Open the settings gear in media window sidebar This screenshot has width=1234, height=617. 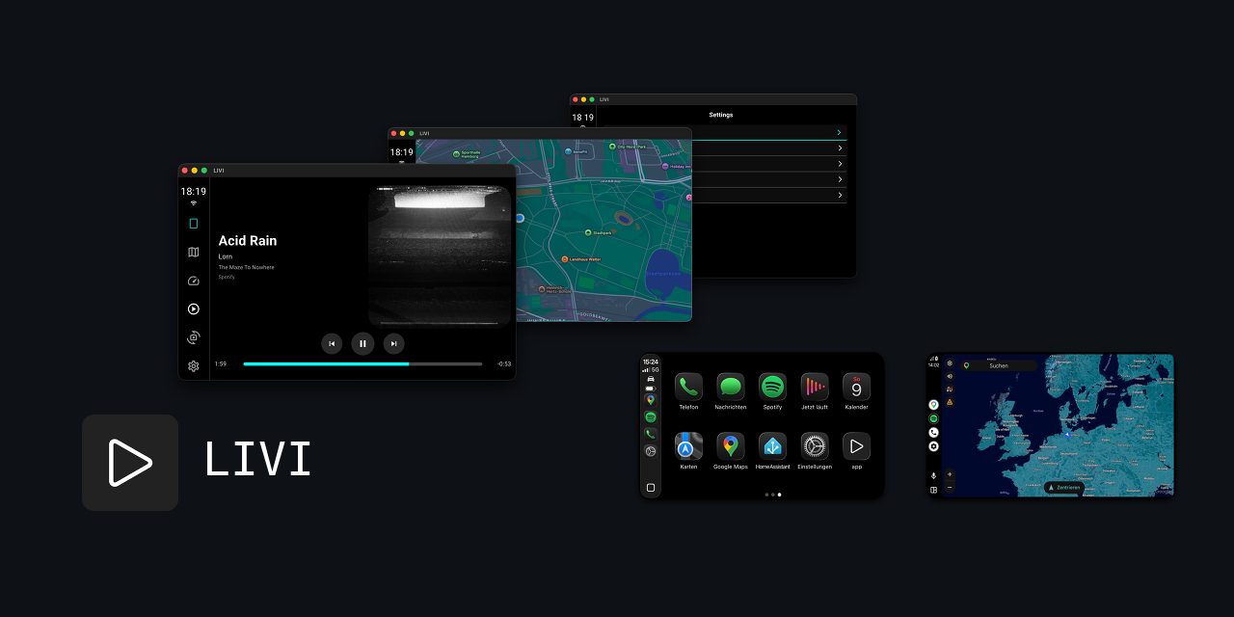(193, 366)
